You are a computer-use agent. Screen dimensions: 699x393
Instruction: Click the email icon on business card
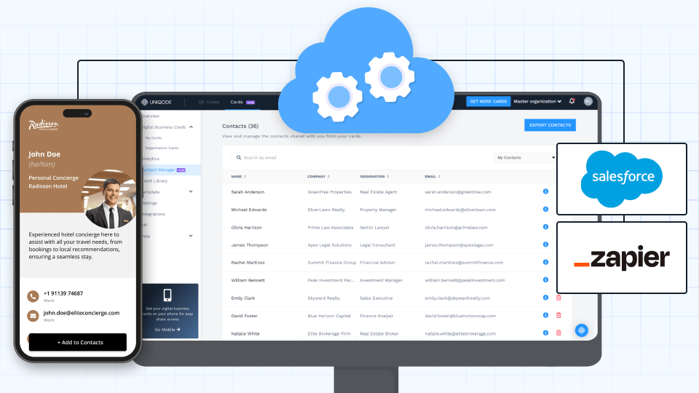pos(33,316)
